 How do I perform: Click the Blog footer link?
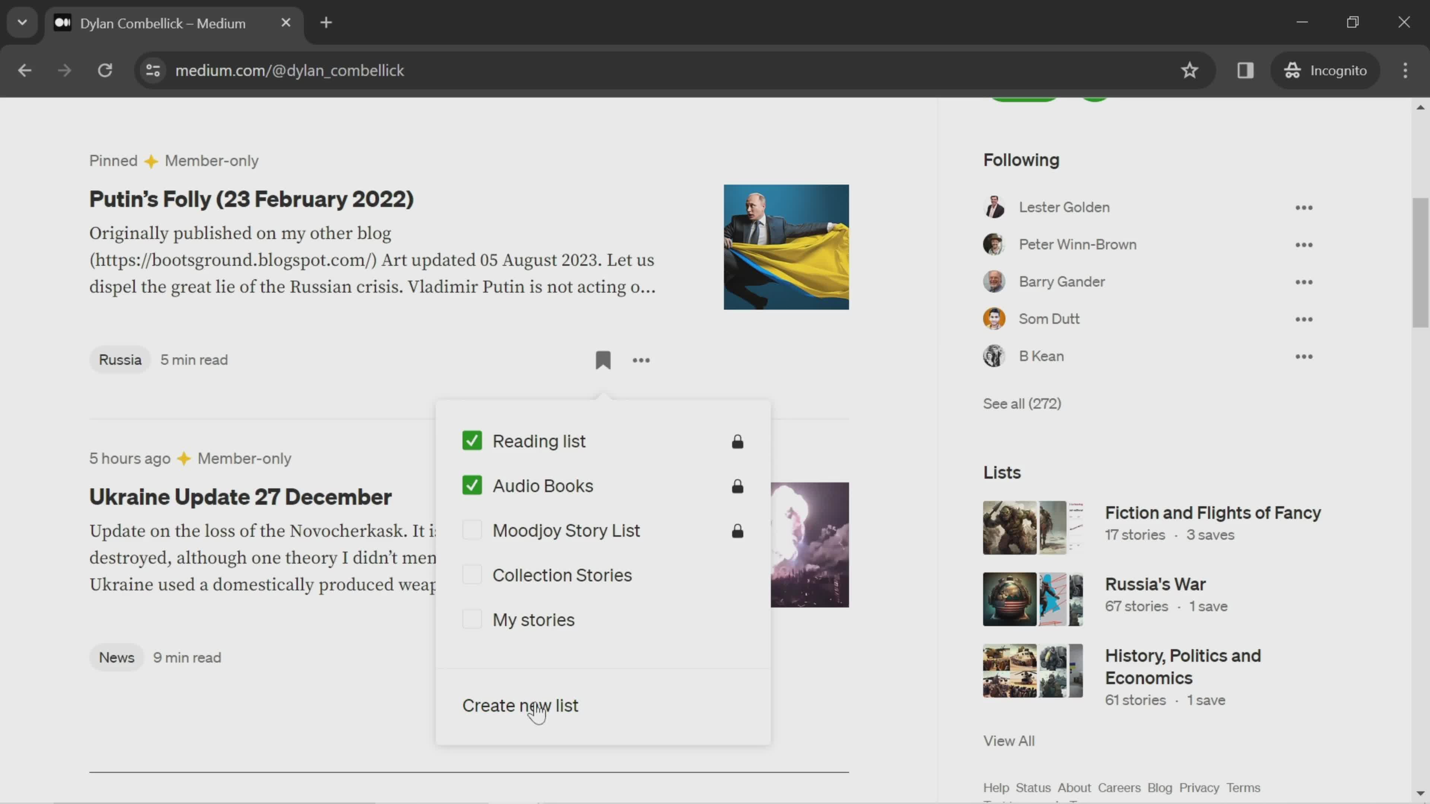coord(1160,788)
